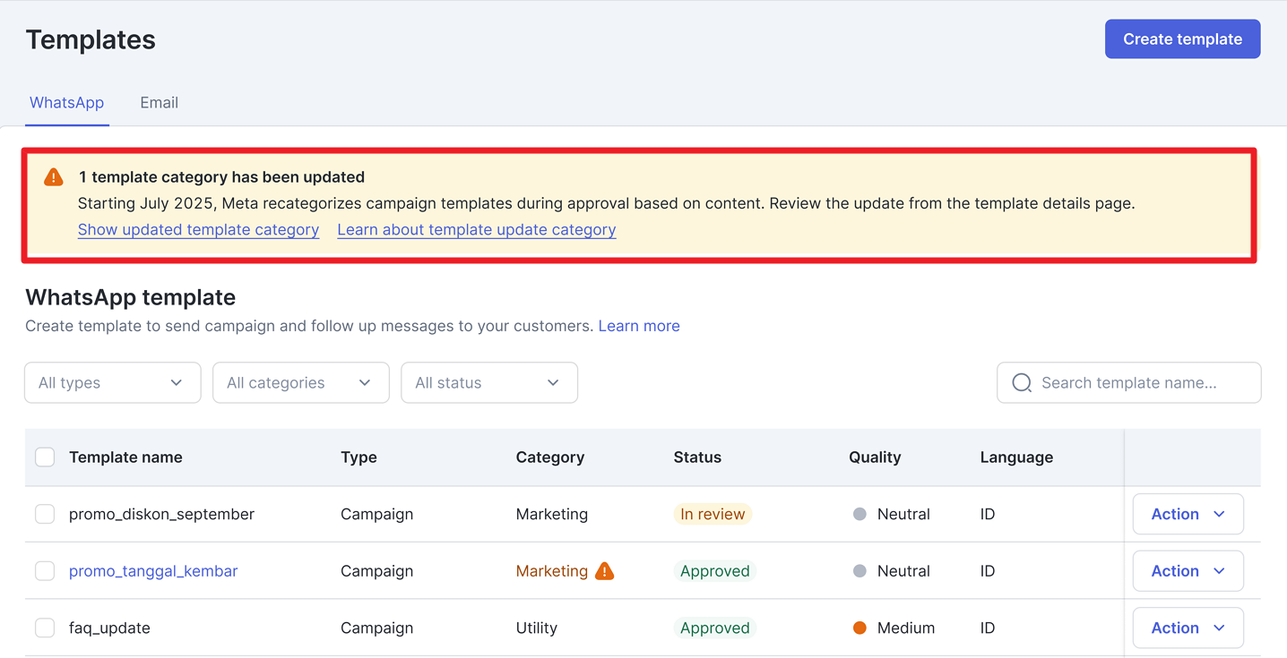Check the faq_update row checkbox
Screen dimensions: 1287x658
(45, 628)
